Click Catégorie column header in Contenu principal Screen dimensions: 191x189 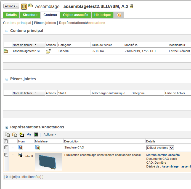74,45
